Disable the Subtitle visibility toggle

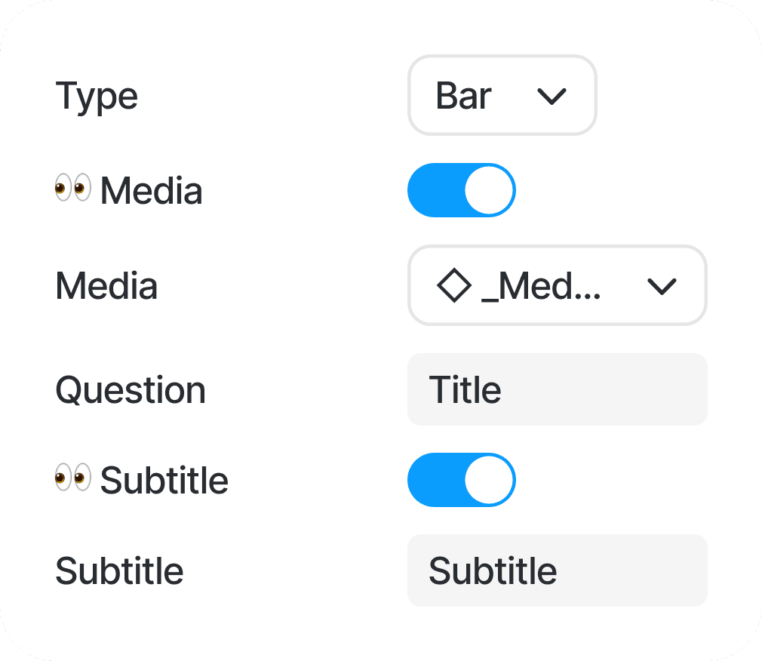click(x=461, y=480)
